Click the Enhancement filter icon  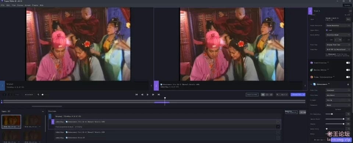click(314, 84)
